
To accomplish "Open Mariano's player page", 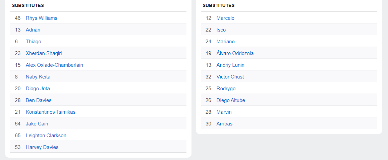I will coord(225,42).
